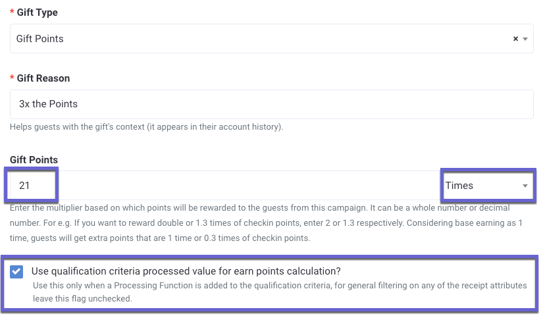
Task: Click the red asterisk next to Gift Reason
Action: (12, 78)
